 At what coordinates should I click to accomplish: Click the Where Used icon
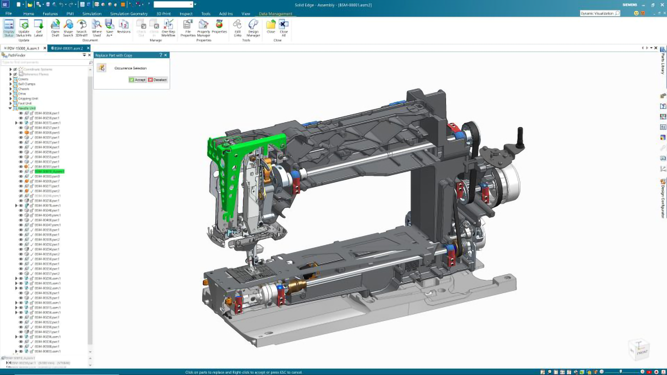click(97, 28)
